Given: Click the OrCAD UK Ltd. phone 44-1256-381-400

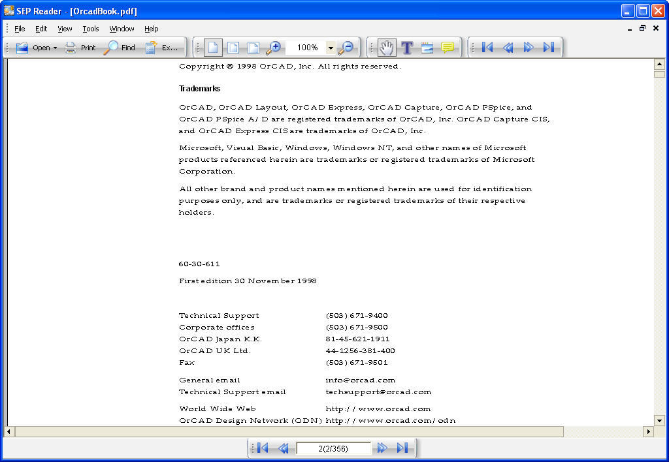Looking at the screenshot, I should coord(360,351).
